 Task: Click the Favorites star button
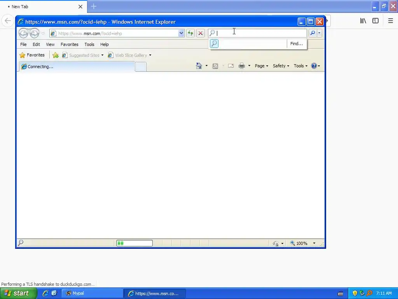coord(32,55)
